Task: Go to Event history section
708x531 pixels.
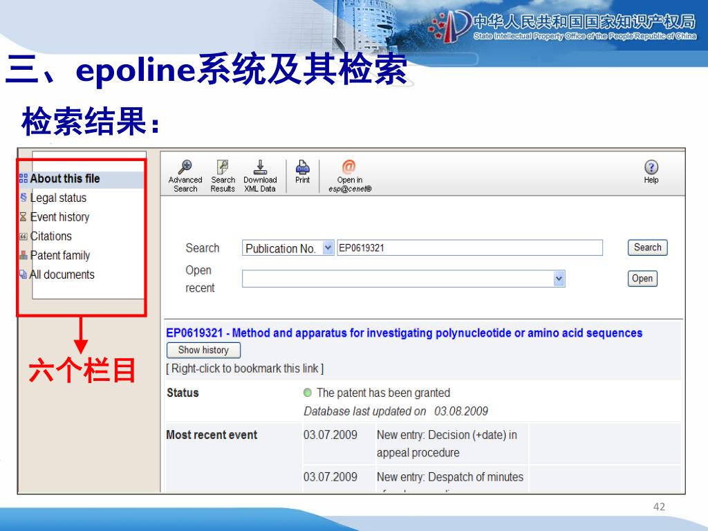Action: pos(59,217)
